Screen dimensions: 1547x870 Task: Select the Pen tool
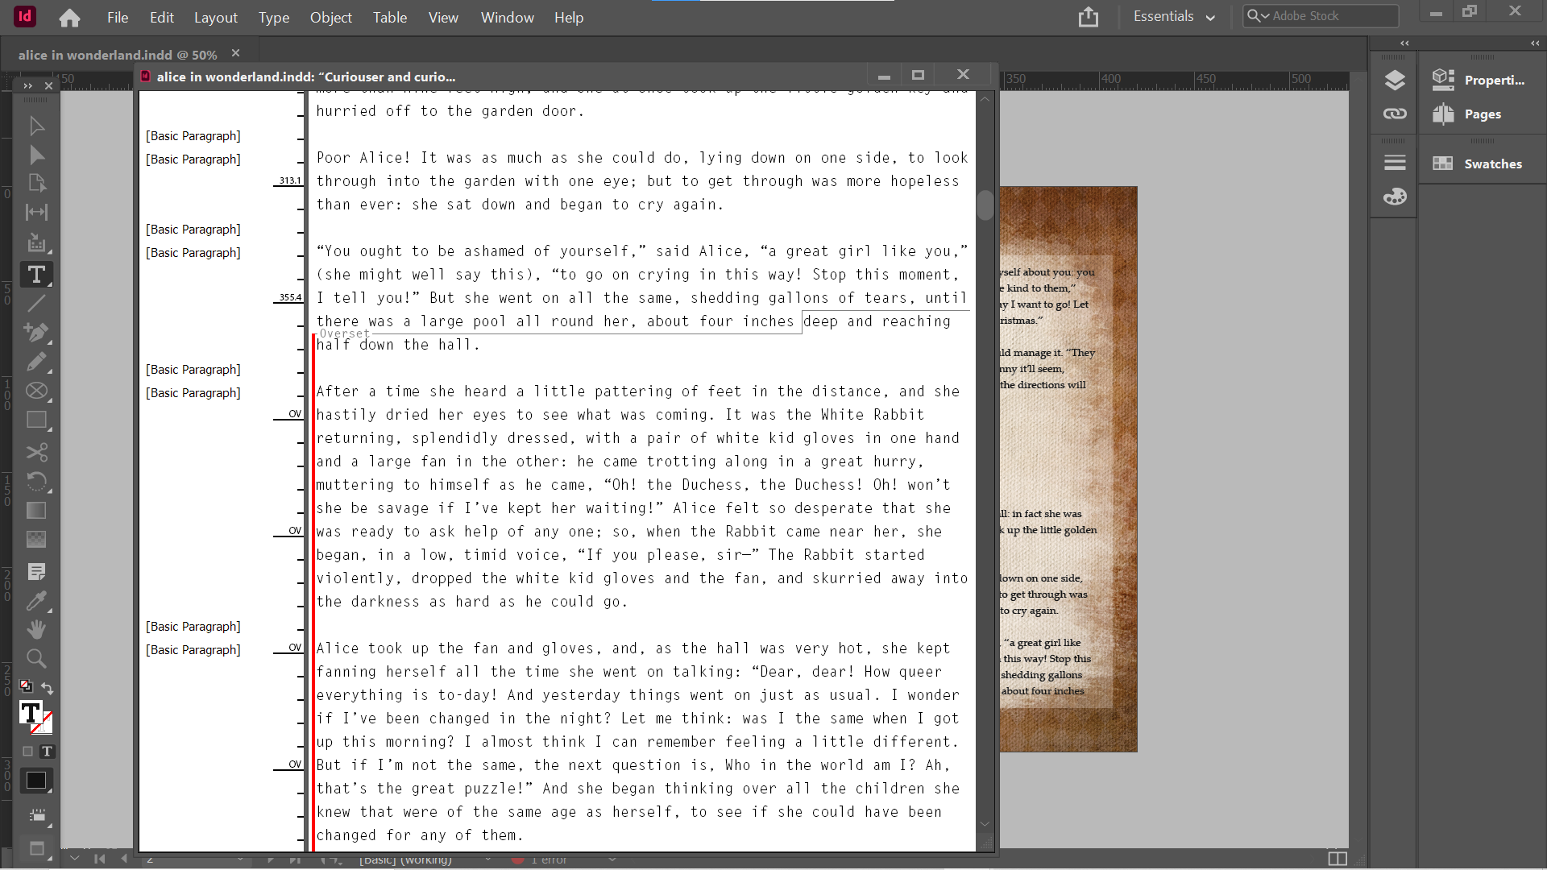36,332
